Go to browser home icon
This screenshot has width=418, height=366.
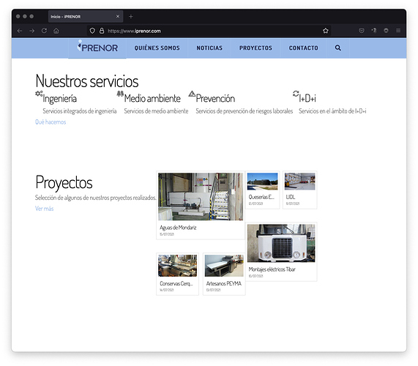point(56,31)
